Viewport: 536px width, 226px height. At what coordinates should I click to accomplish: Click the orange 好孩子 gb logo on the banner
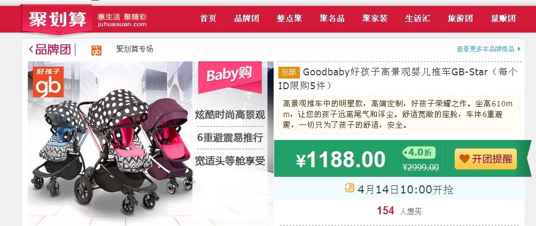48,82
